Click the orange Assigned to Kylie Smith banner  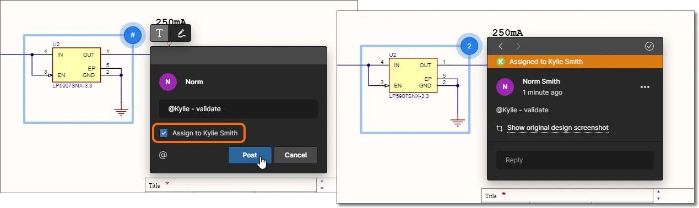tap(575, 62)
